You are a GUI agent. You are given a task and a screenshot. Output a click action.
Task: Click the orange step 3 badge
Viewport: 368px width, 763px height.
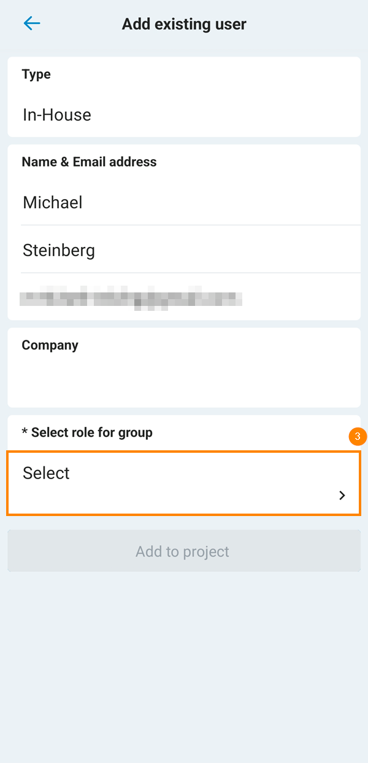pyautogui.click(x=358, y=437)
